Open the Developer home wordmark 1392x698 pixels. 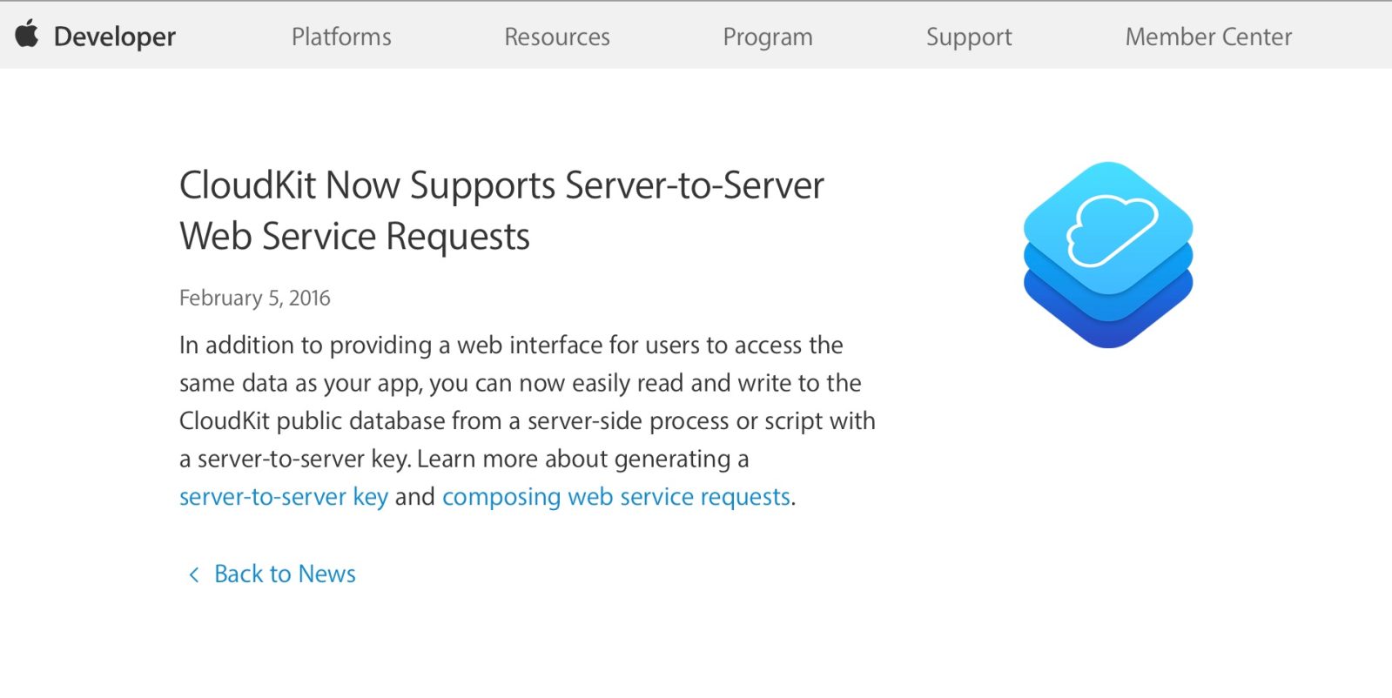point(114,37)
